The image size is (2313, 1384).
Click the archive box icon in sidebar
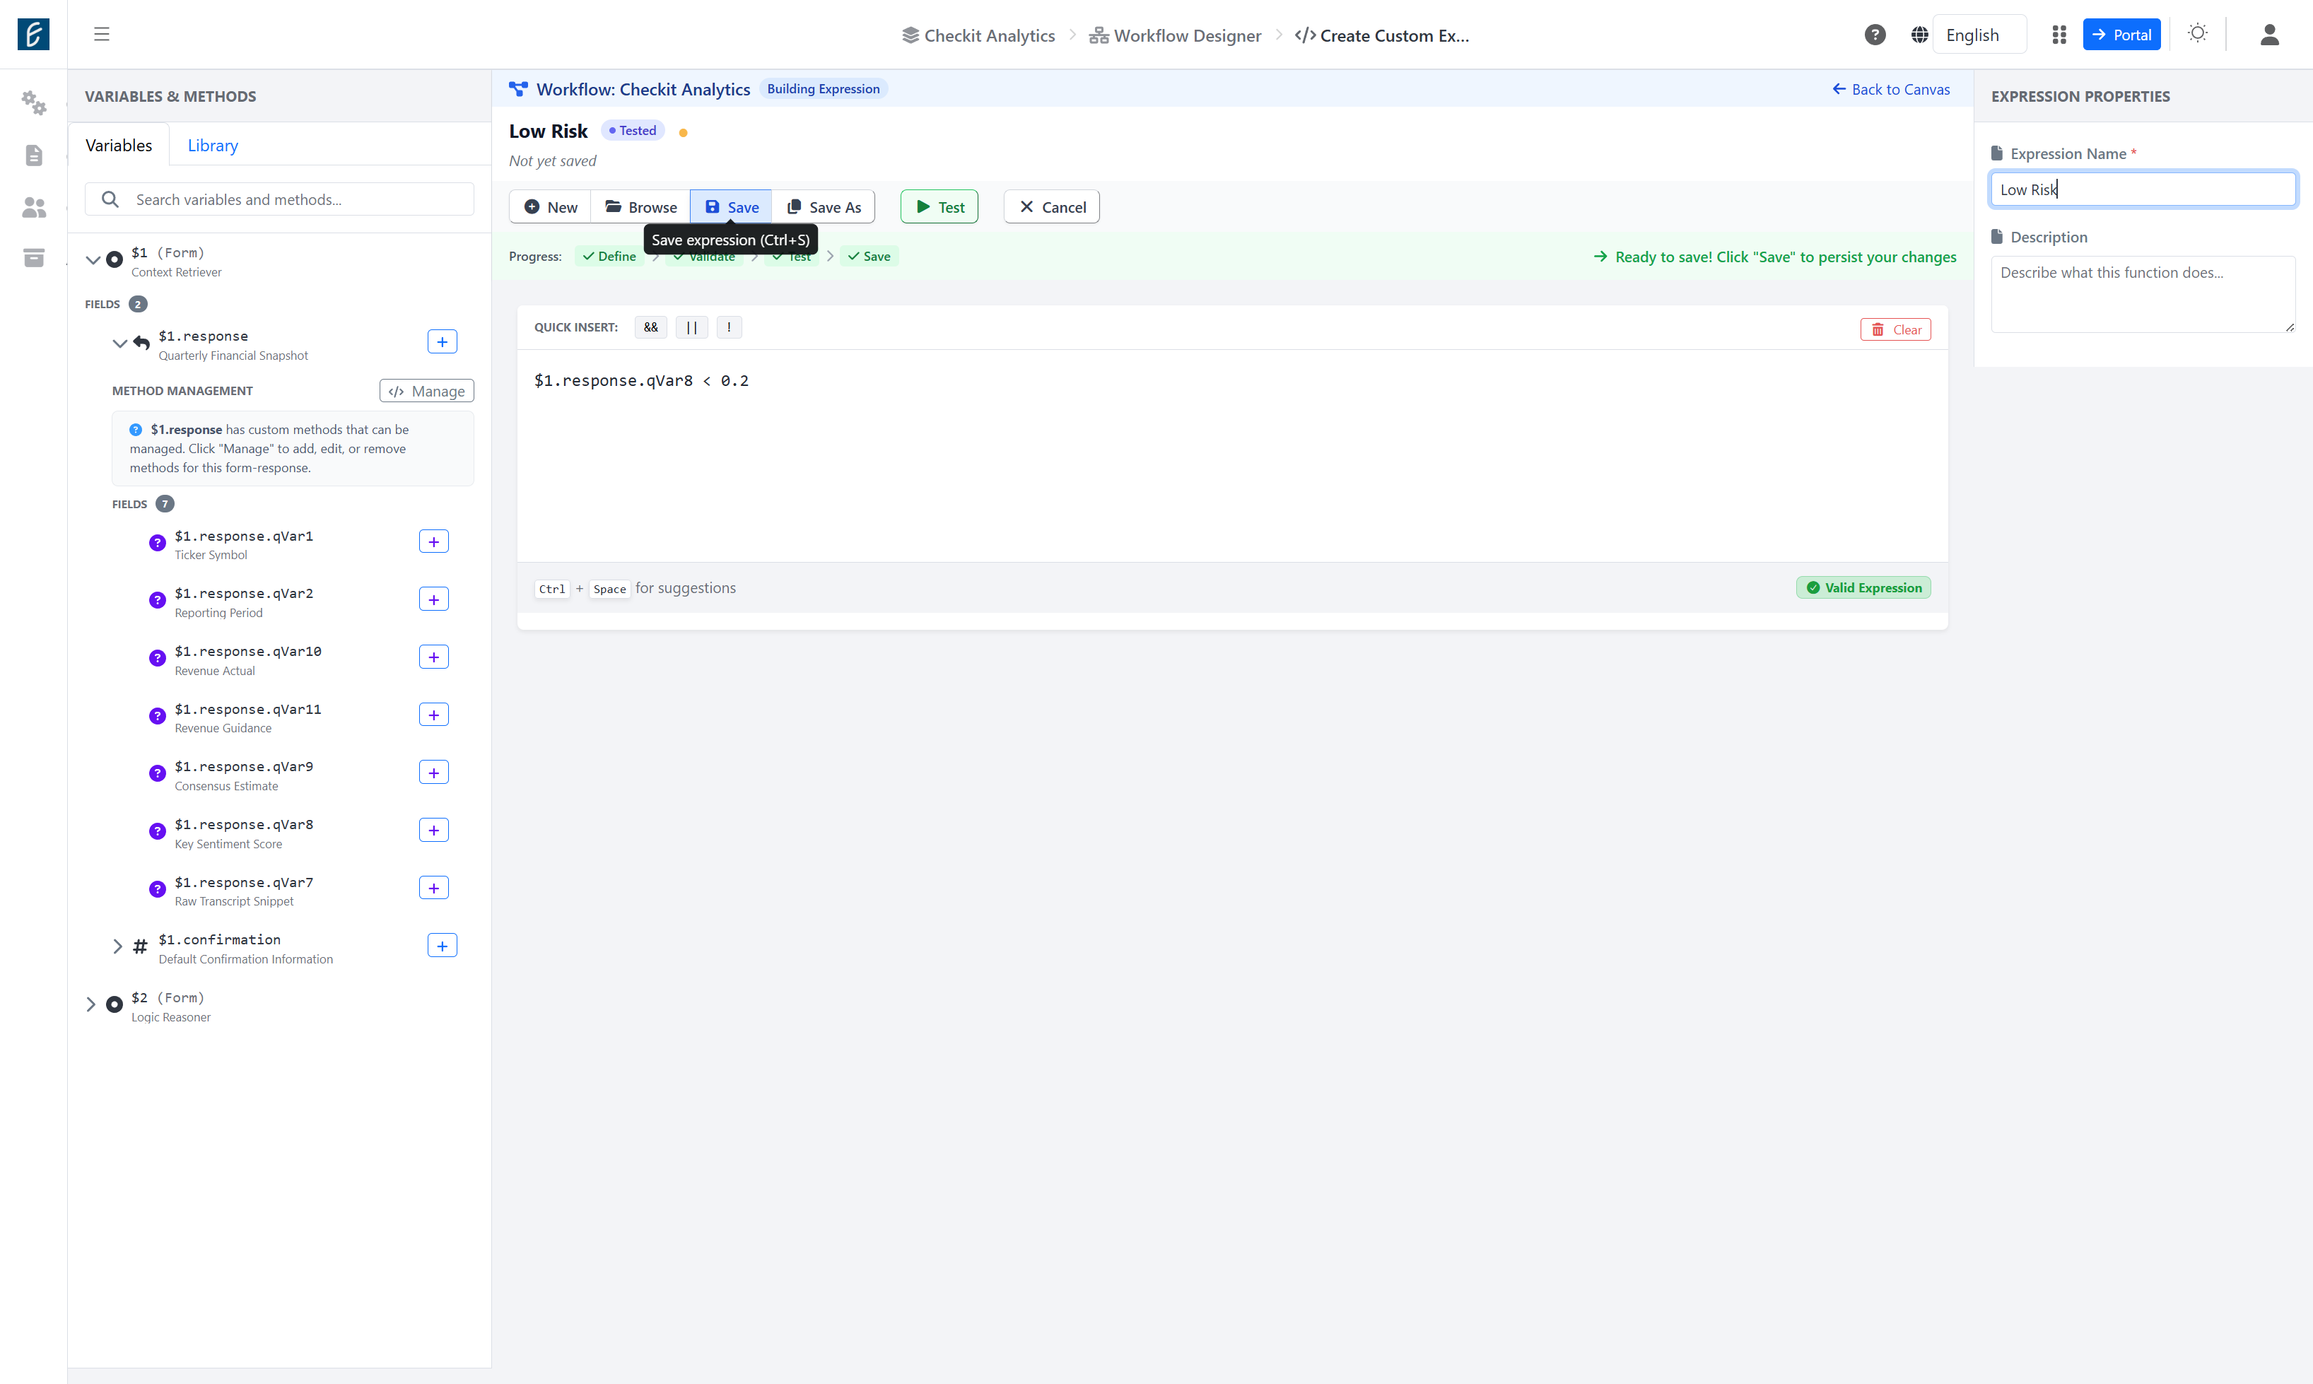click(x=33, y=257)
